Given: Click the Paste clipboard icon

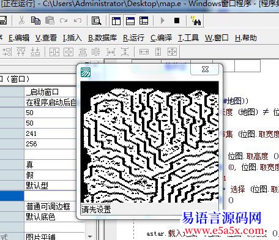Looking at the screenshot, I should click(50, 20).
